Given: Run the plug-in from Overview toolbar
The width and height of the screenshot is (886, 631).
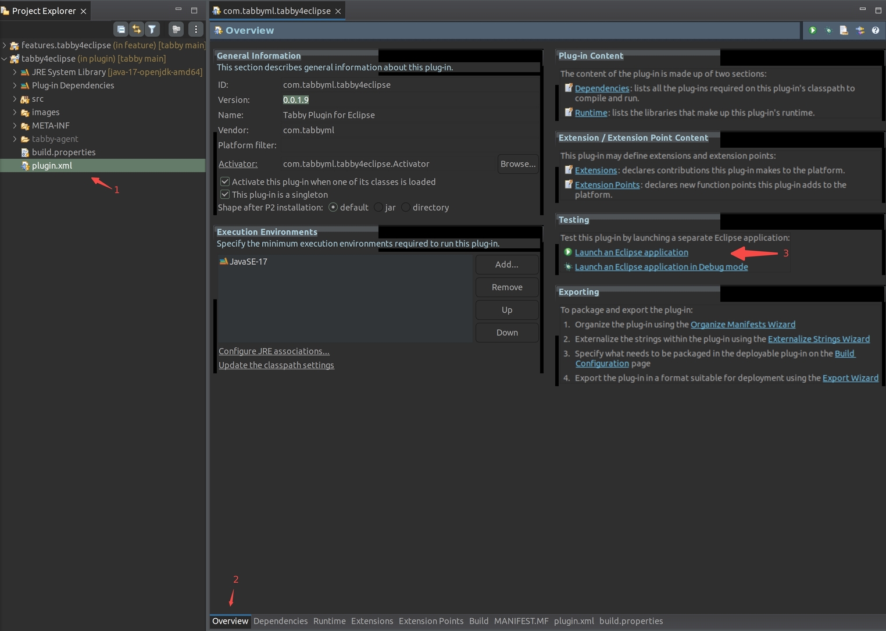Looking at the screenshot, I should tap(813, 30).
